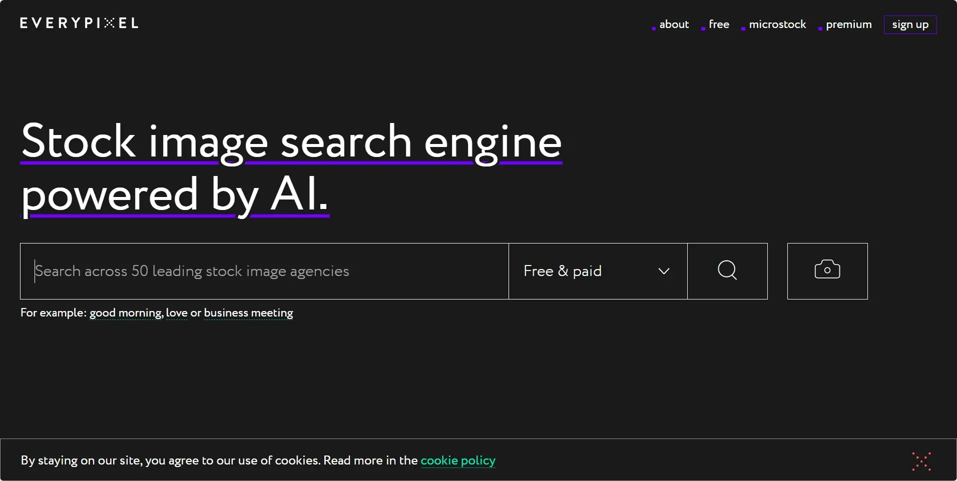The width and height of the screenshot is (957, 481).
Task: Click the purple marker beside about
Action: pos(654,28)
